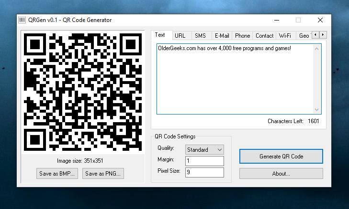The width and height of the screenshot is (349, 209).
Task: Select the SMS tab
Action: 202,35
